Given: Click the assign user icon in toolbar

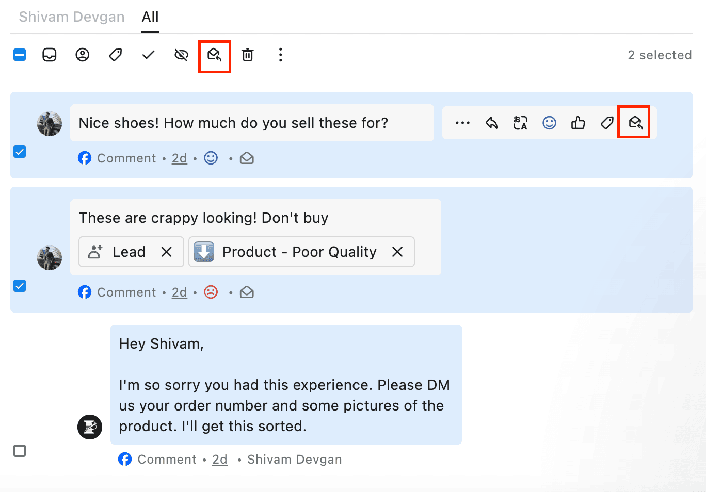Looking at the screenshot, I should (83, 55).
